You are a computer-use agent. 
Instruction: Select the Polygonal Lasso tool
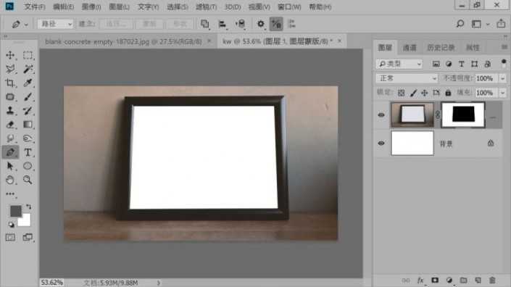point(10,69)
